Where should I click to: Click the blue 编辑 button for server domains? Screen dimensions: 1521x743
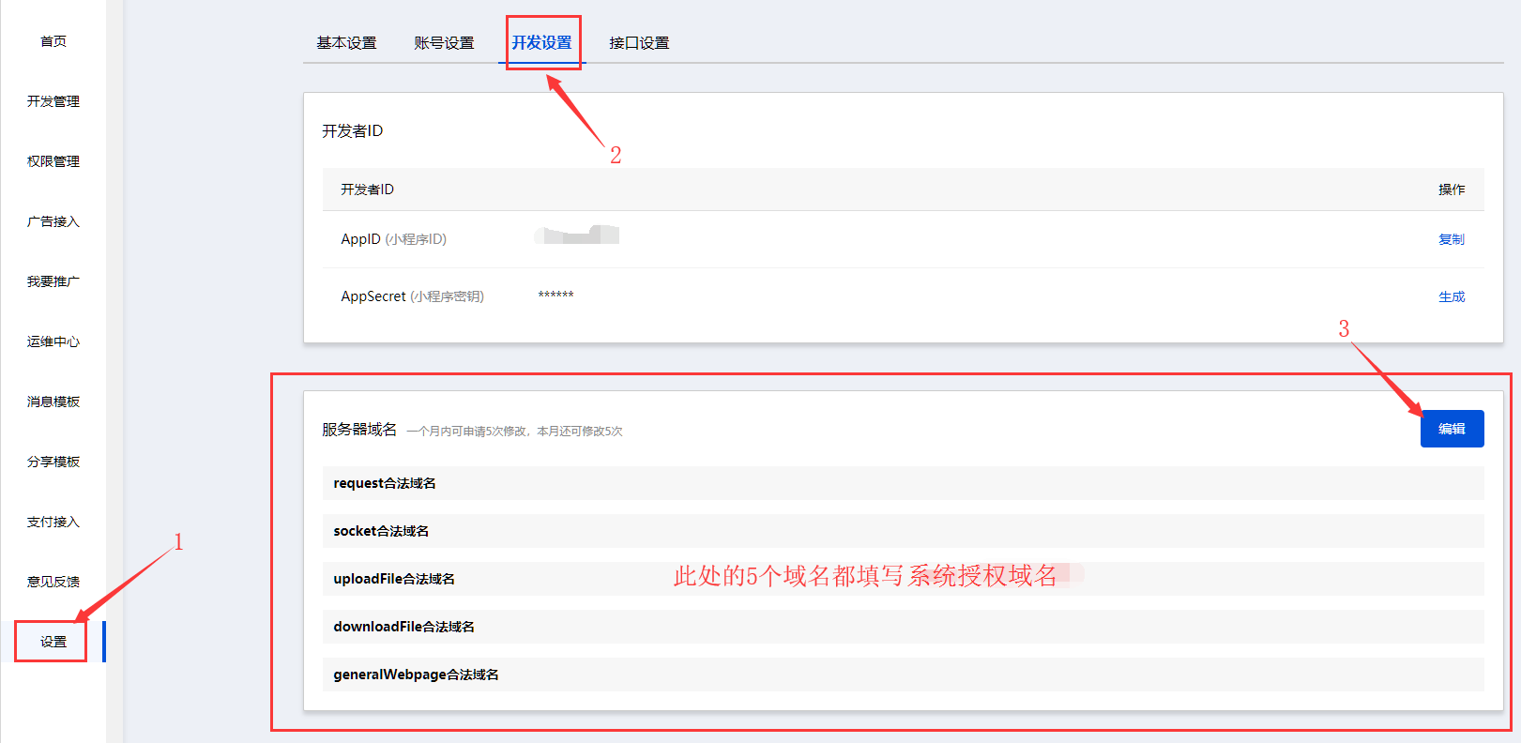coord(1452,429)
